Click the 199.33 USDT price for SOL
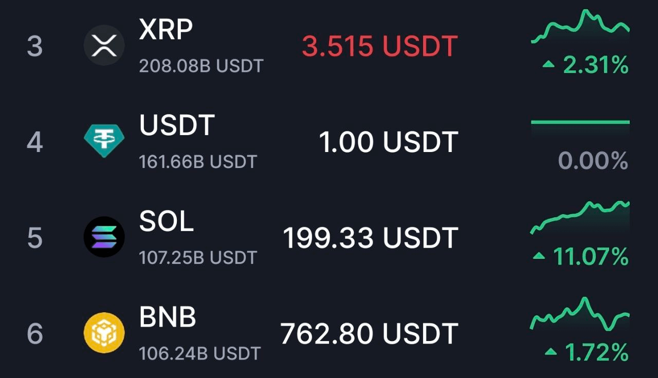The image size is (658, 378). tap(371, 238)
